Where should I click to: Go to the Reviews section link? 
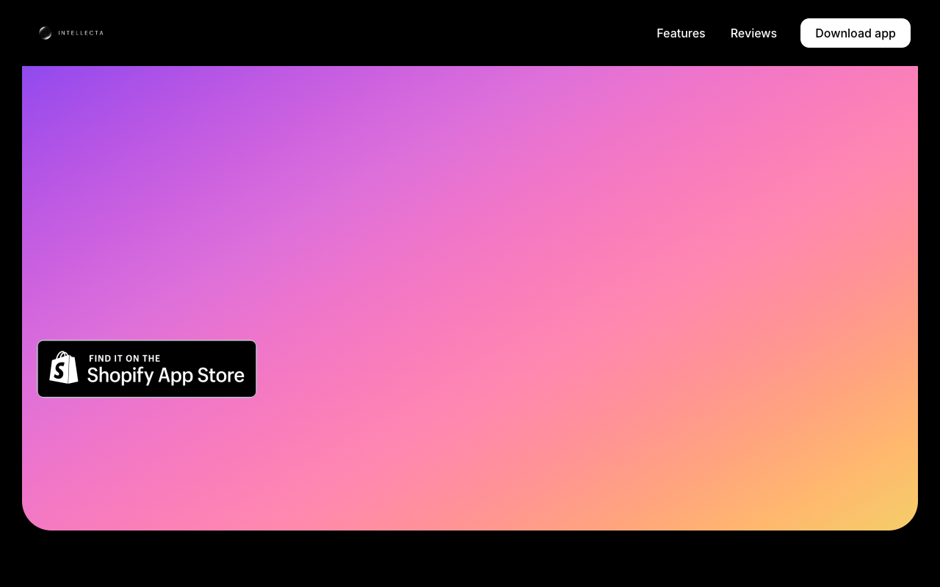click(753, 33)
